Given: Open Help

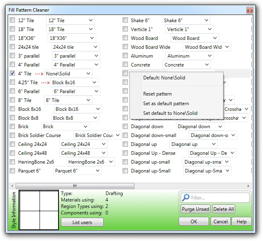Looking at the screenshot, I should (242, 222).
